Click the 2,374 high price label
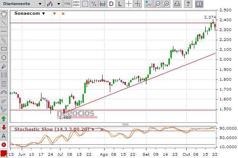The image size is (238, 158). [210, 17]
